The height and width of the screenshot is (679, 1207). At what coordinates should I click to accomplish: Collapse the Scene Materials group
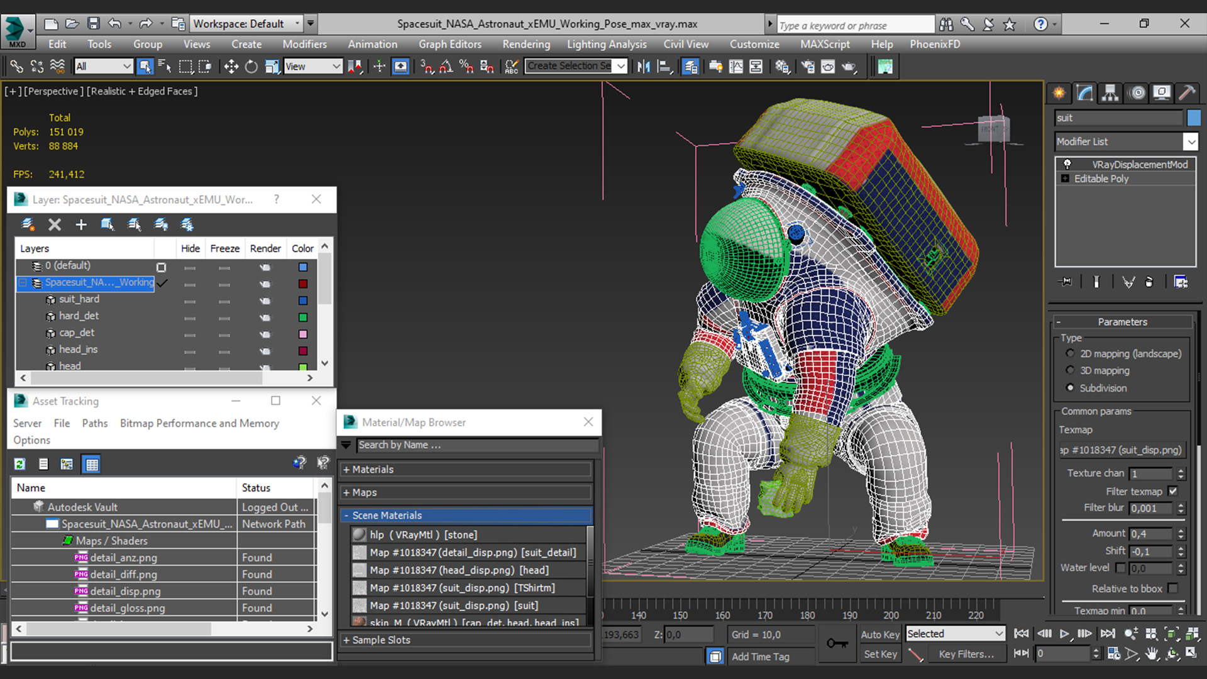point(466,515)
